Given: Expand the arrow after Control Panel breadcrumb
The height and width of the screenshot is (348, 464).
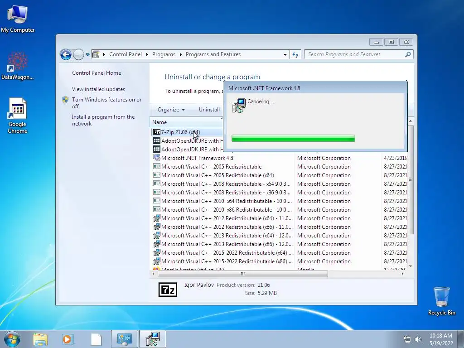Looking at the screenshot, I should 147,54.
